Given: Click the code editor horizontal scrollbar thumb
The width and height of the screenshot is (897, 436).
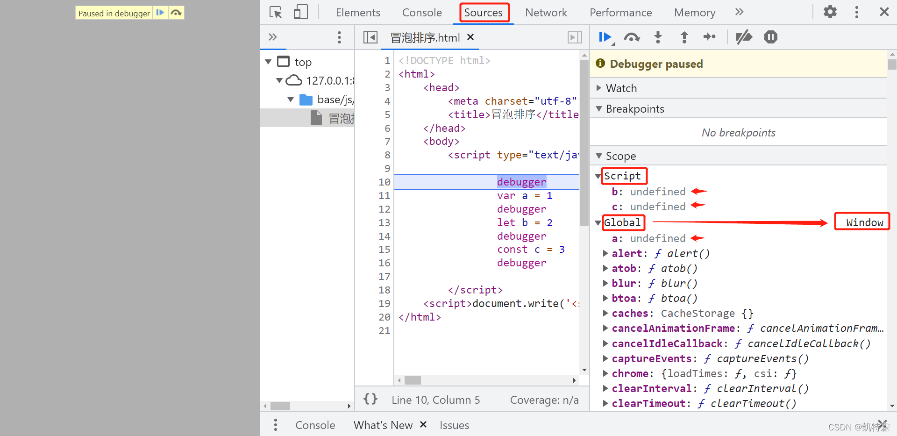Looking at the screenshot, I should [413, 380].
